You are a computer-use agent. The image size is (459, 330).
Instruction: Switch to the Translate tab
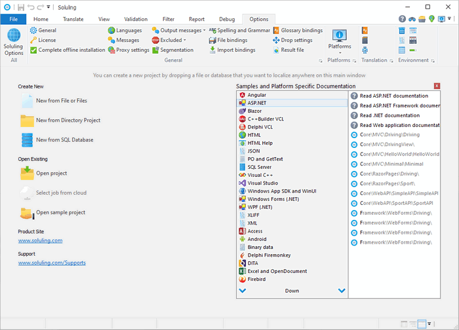tap(73, 19)
